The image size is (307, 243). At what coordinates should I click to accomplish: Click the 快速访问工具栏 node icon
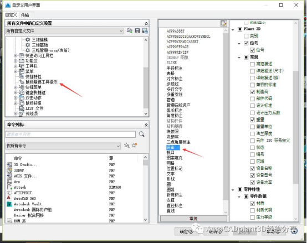[22, 55]
